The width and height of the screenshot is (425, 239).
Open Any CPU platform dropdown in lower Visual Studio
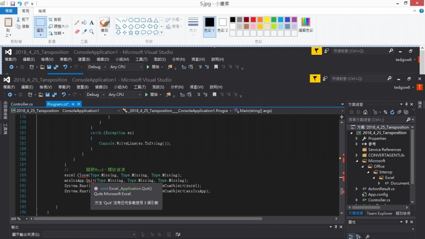pos(139,95)
